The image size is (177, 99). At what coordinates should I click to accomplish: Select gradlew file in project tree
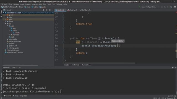click(11, 43)
